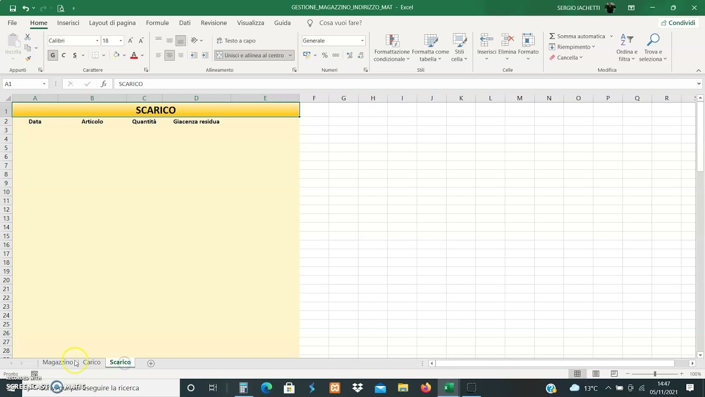The height and width of the screenshot is (397, 705).
Task: Toggle center horizontal alignment
Action: click(170, 55)
